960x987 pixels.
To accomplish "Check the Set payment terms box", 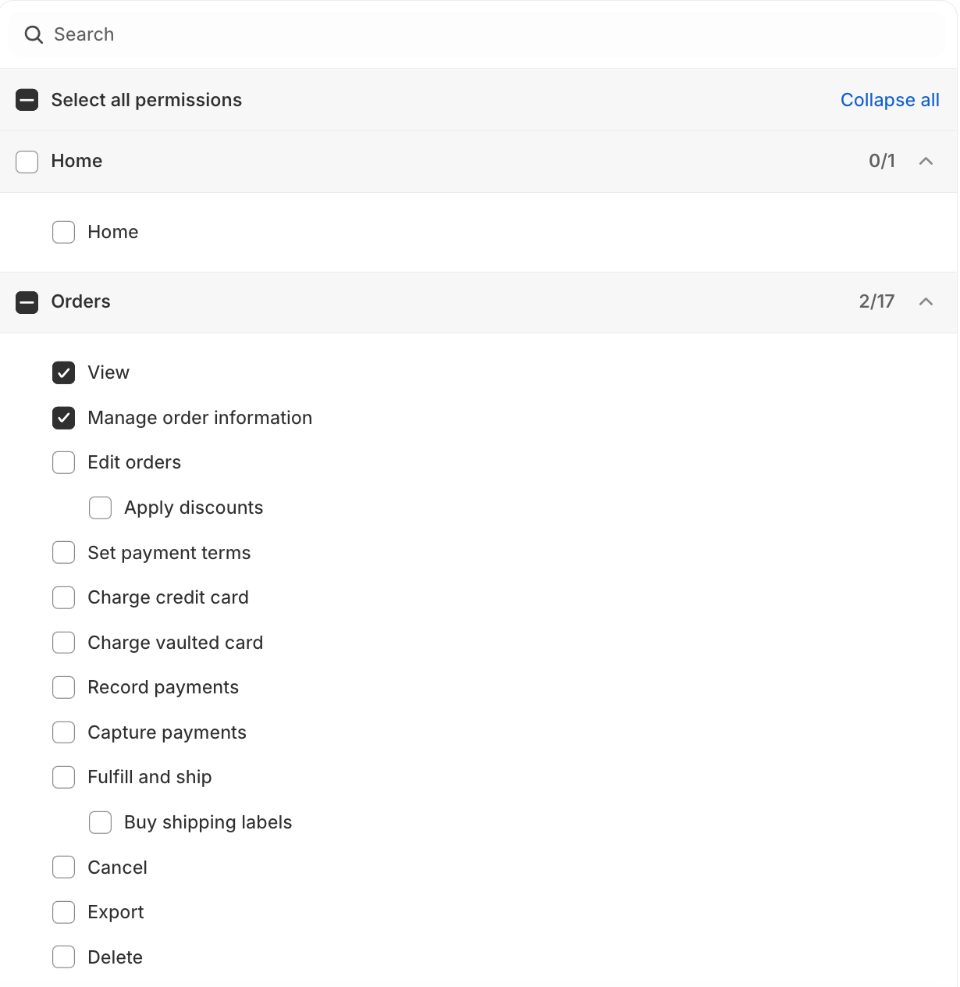I will coord(64,553).
